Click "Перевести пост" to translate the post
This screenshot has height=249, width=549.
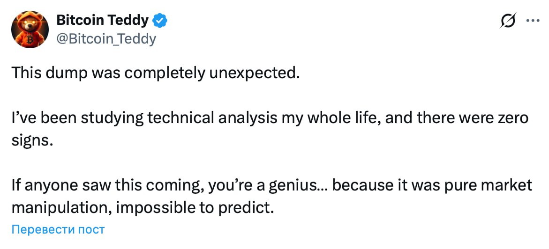tap(58, 229)
